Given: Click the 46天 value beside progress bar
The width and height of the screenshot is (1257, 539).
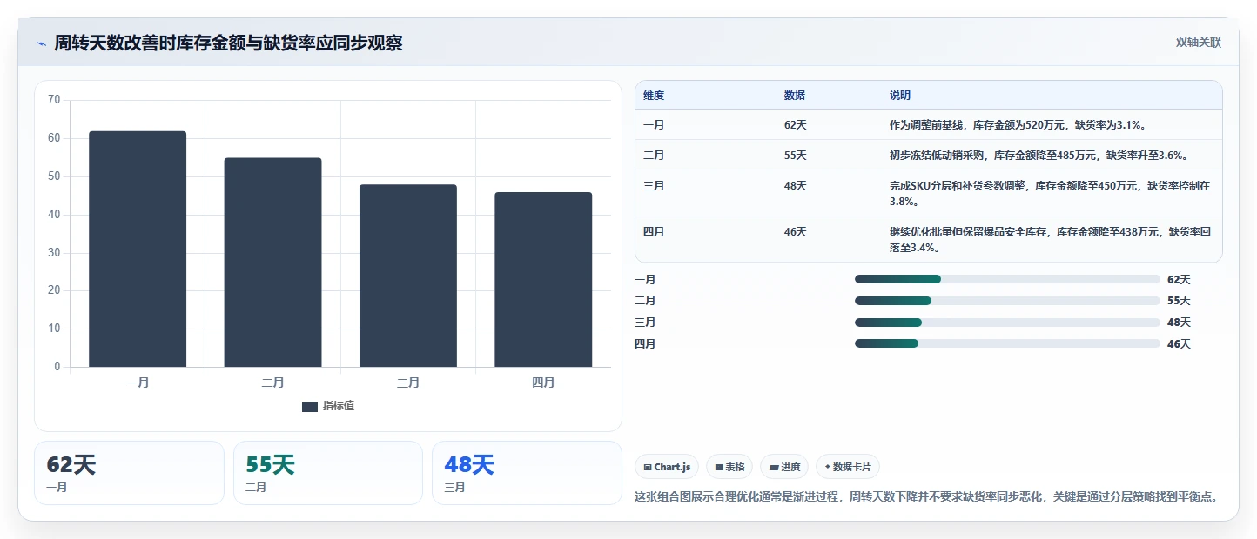Looking at the screenshot, I should (1179, 344).
